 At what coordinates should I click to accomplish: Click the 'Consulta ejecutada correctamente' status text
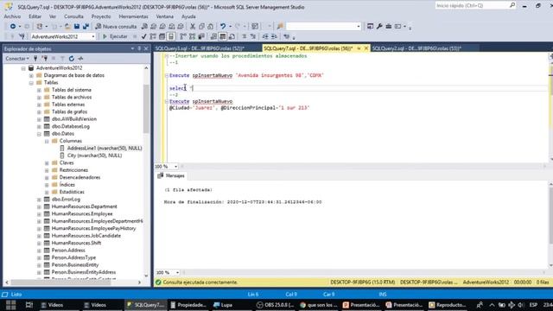pos(200,282)
